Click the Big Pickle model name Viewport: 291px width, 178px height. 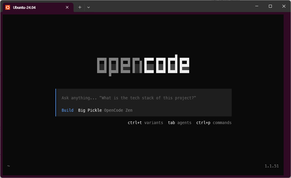pyautogui.click(x=90, y=110)
